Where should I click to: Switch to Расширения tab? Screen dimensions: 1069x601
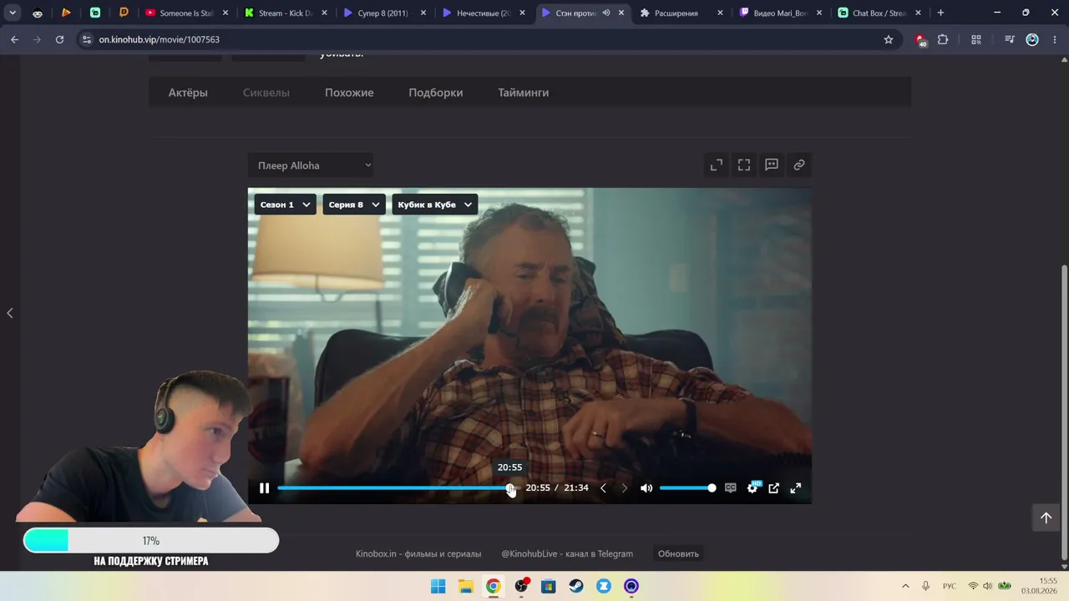point(681,13)
